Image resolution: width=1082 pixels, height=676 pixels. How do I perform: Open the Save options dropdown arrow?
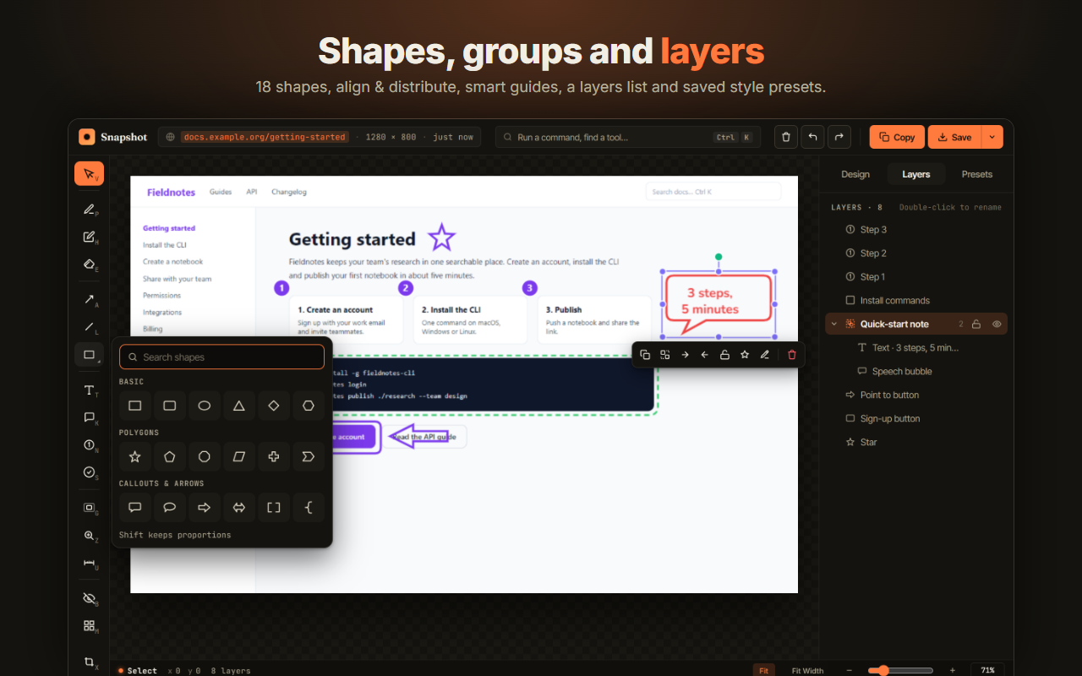(992, 137)
